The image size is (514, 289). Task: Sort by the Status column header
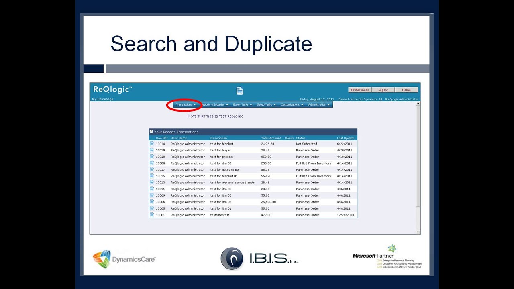pos(301,138)
